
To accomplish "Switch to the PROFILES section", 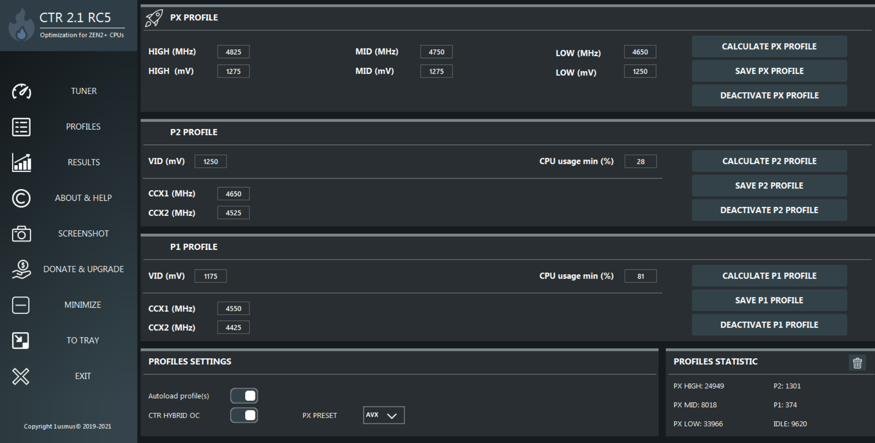I will tap(83, 126).
